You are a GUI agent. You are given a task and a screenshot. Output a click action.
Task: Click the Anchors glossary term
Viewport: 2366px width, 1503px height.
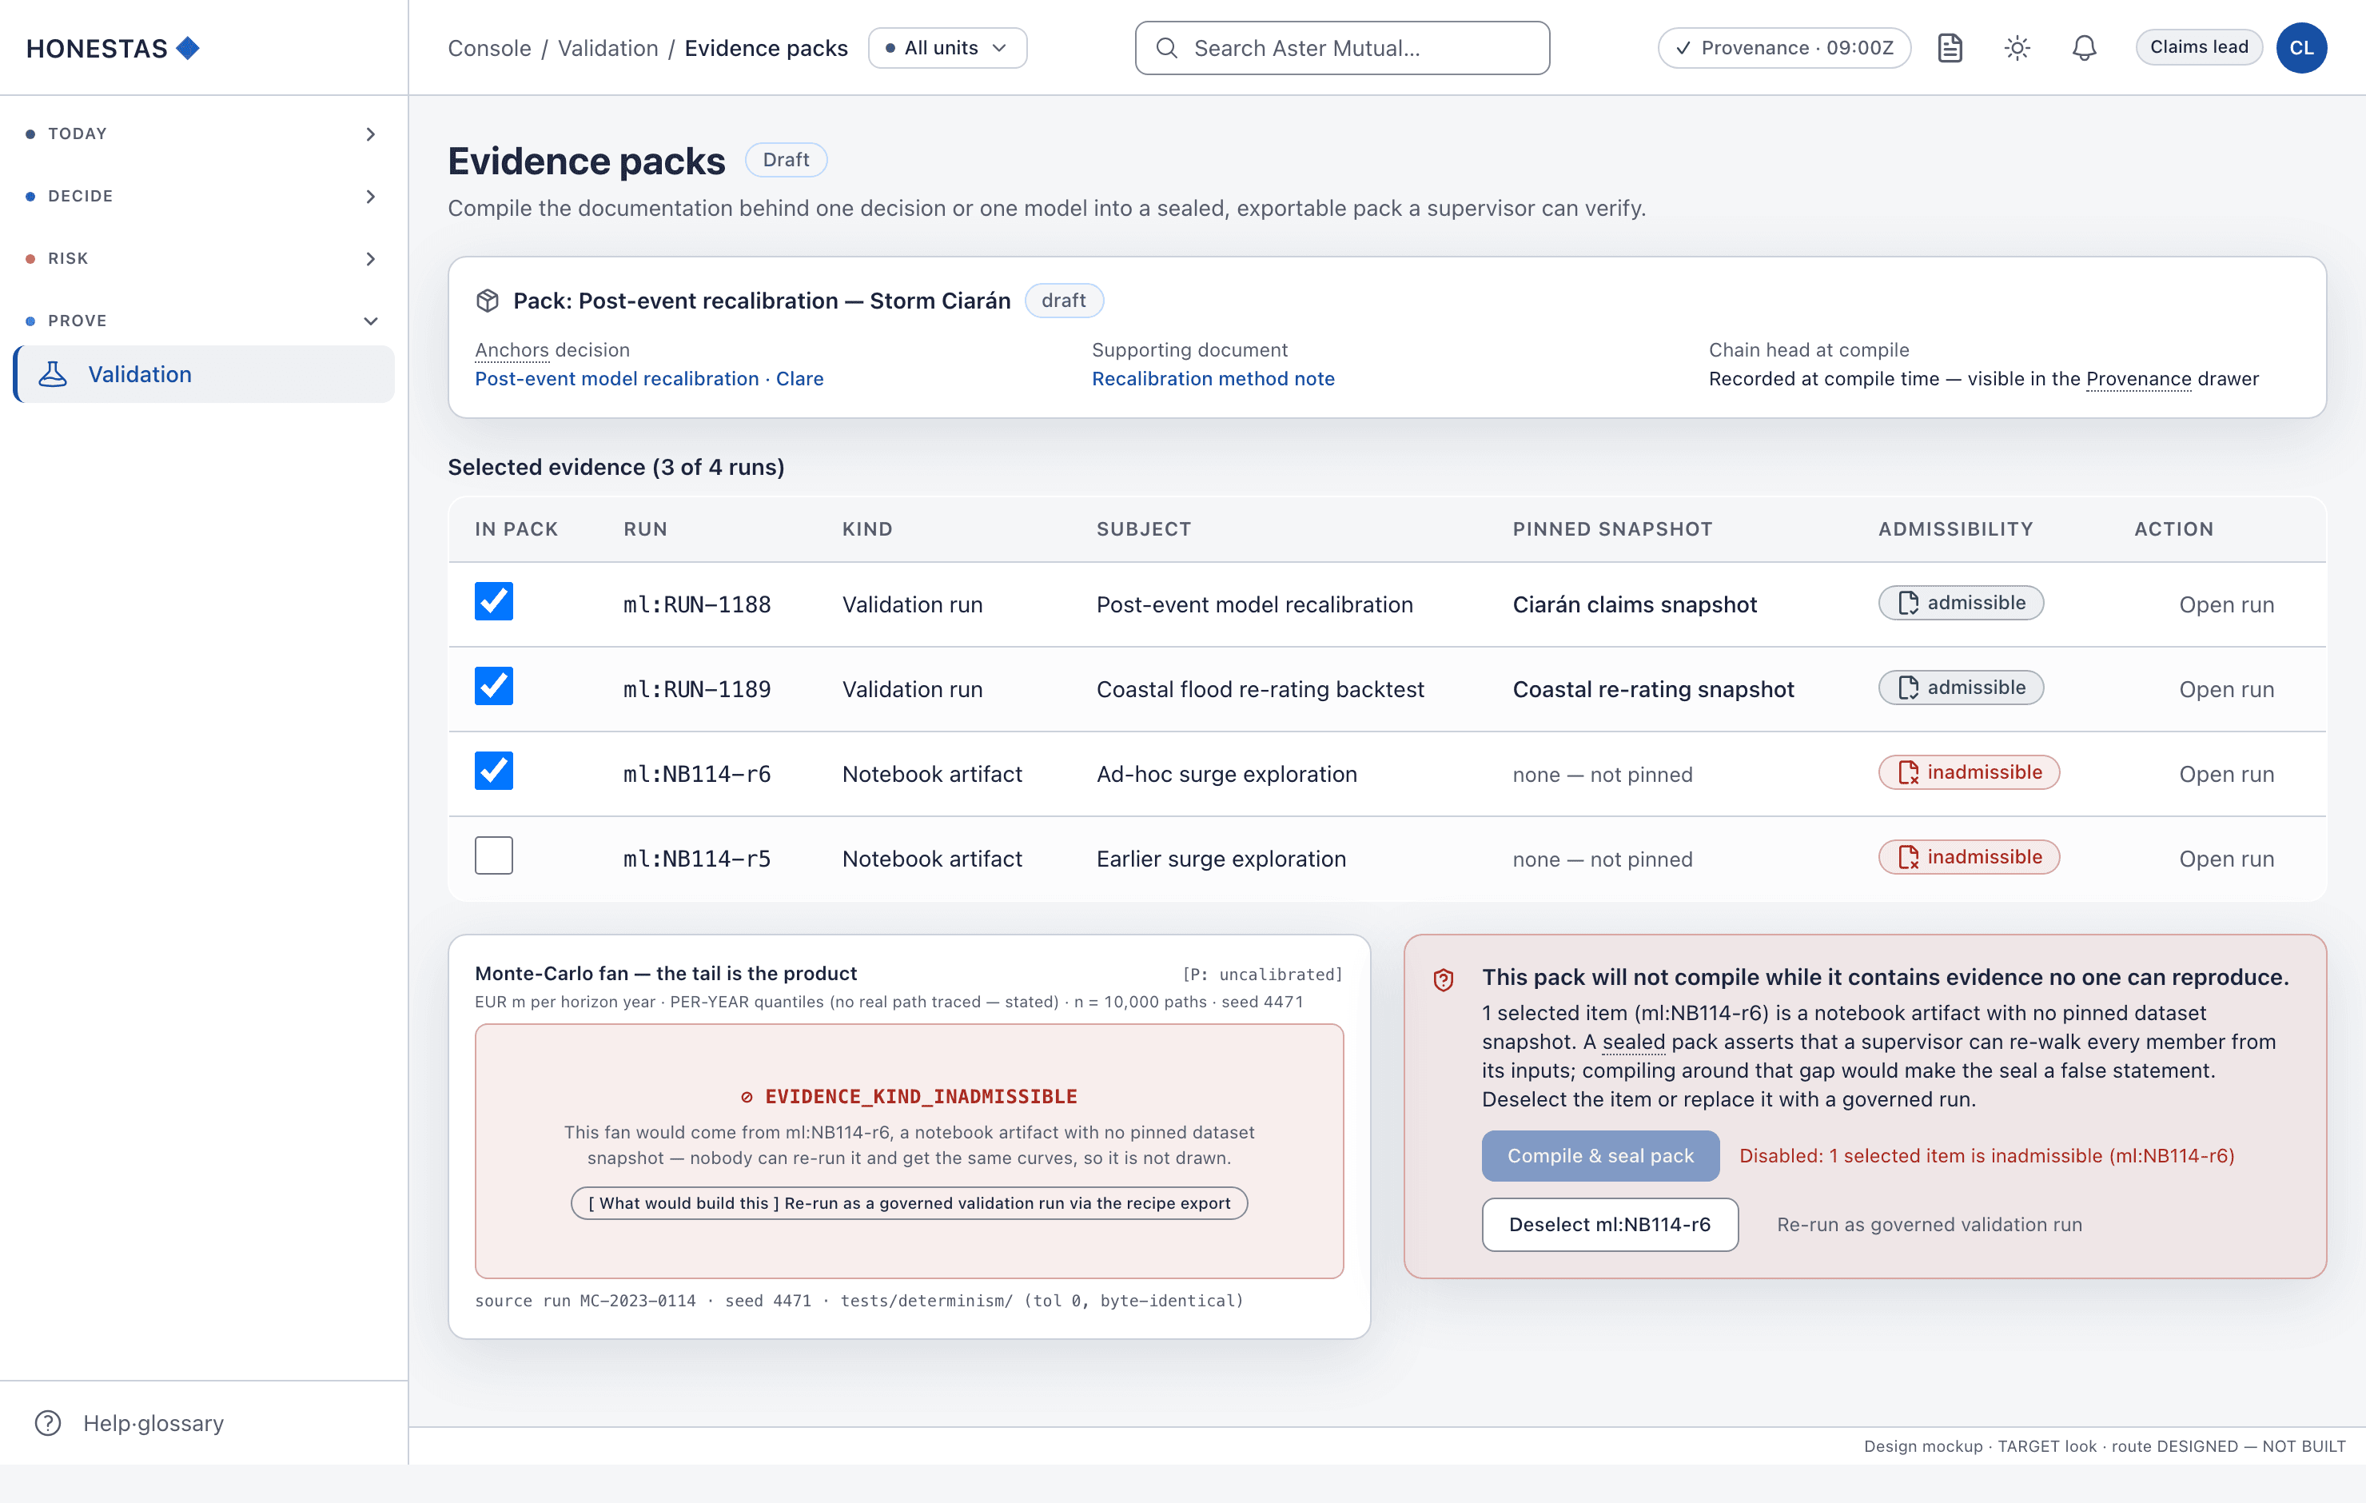click(512, 351)
